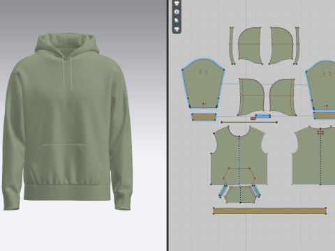The width and height of the screenshot is (335, 251).
Task: Click the drawstrings on the 3D hoodie
Action: coord(68,73)
